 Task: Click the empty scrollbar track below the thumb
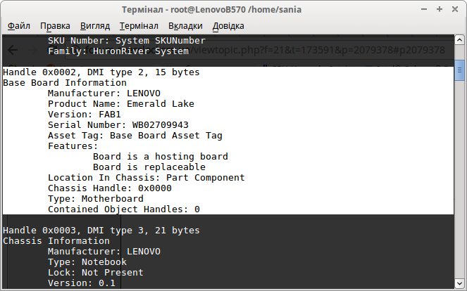[x=459, y=179]
